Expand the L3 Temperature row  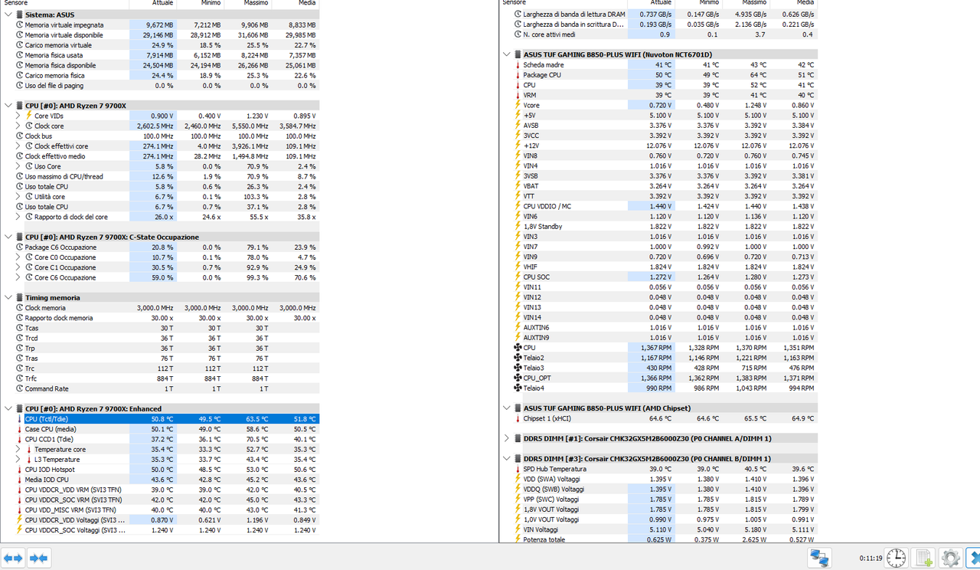tap(18, 460)
